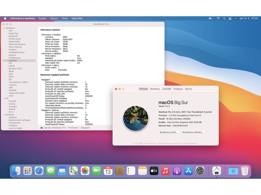Select Thunderbolt / USB 4 sidebar item
This screenshot has width=261, height=195.
tap(18, 82)
